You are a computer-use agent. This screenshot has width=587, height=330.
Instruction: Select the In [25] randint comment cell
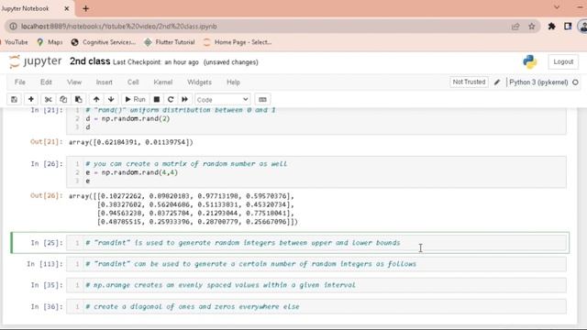click(x=316, y=243)
